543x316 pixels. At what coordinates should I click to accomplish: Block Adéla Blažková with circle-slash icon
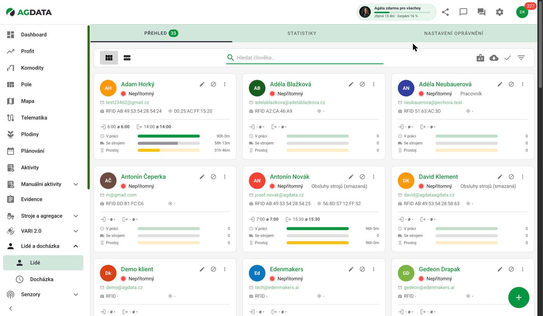coord(362,84)
